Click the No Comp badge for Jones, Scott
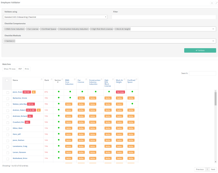The width and height of the screenshot is (218, 173). [120, 92]
